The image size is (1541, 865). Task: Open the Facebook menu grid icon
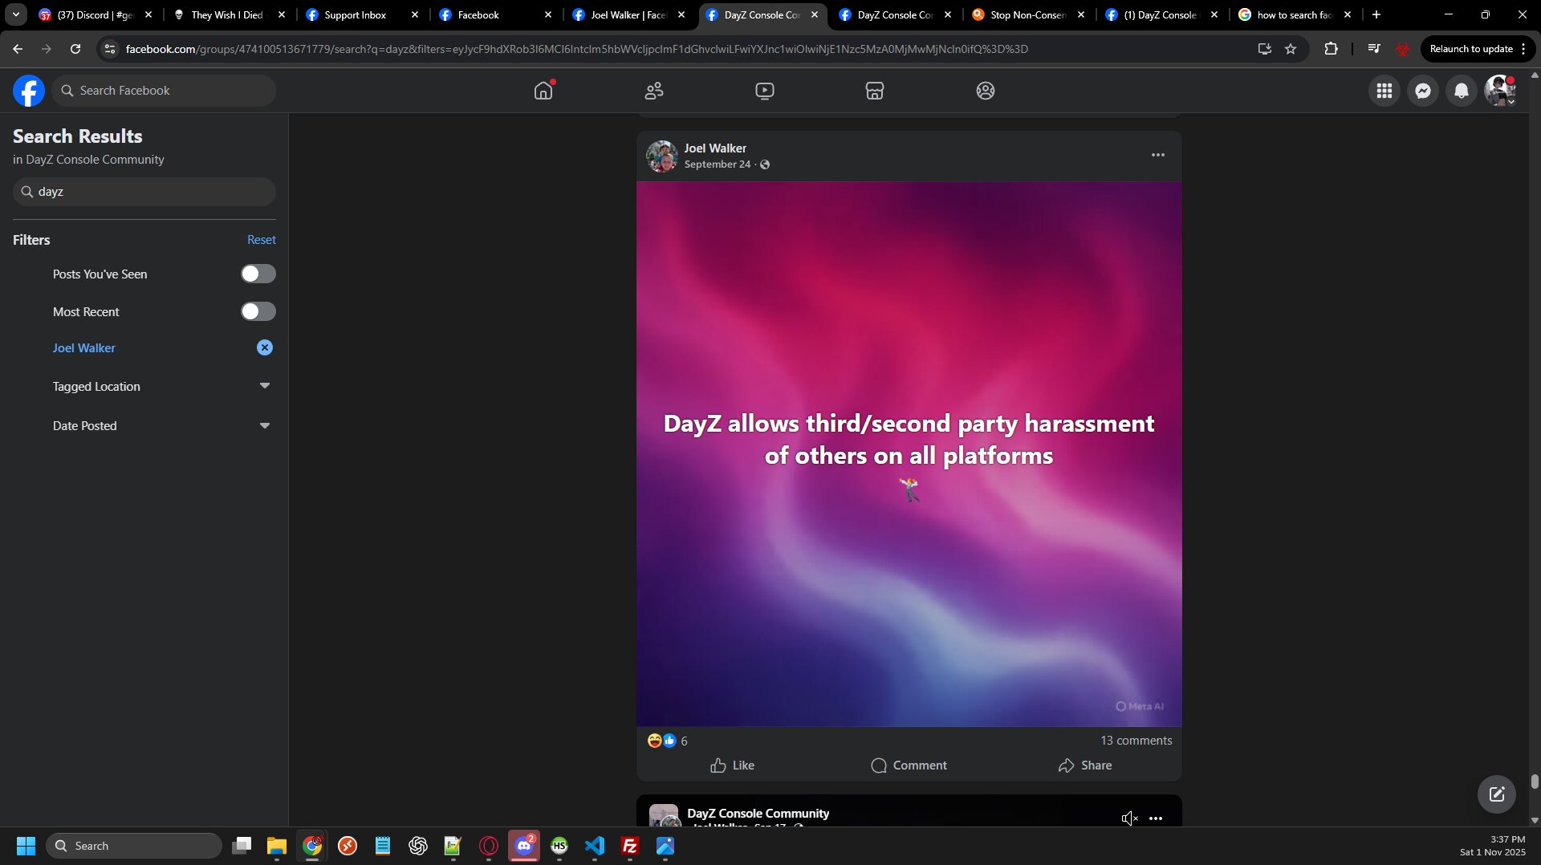point(1384,91)
